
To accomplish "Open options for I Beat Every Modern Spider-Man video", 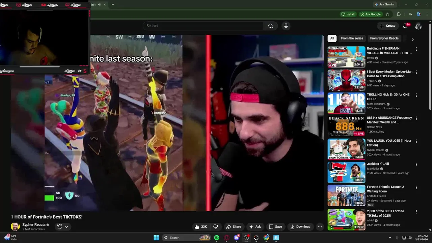I will tap(416, 72).
